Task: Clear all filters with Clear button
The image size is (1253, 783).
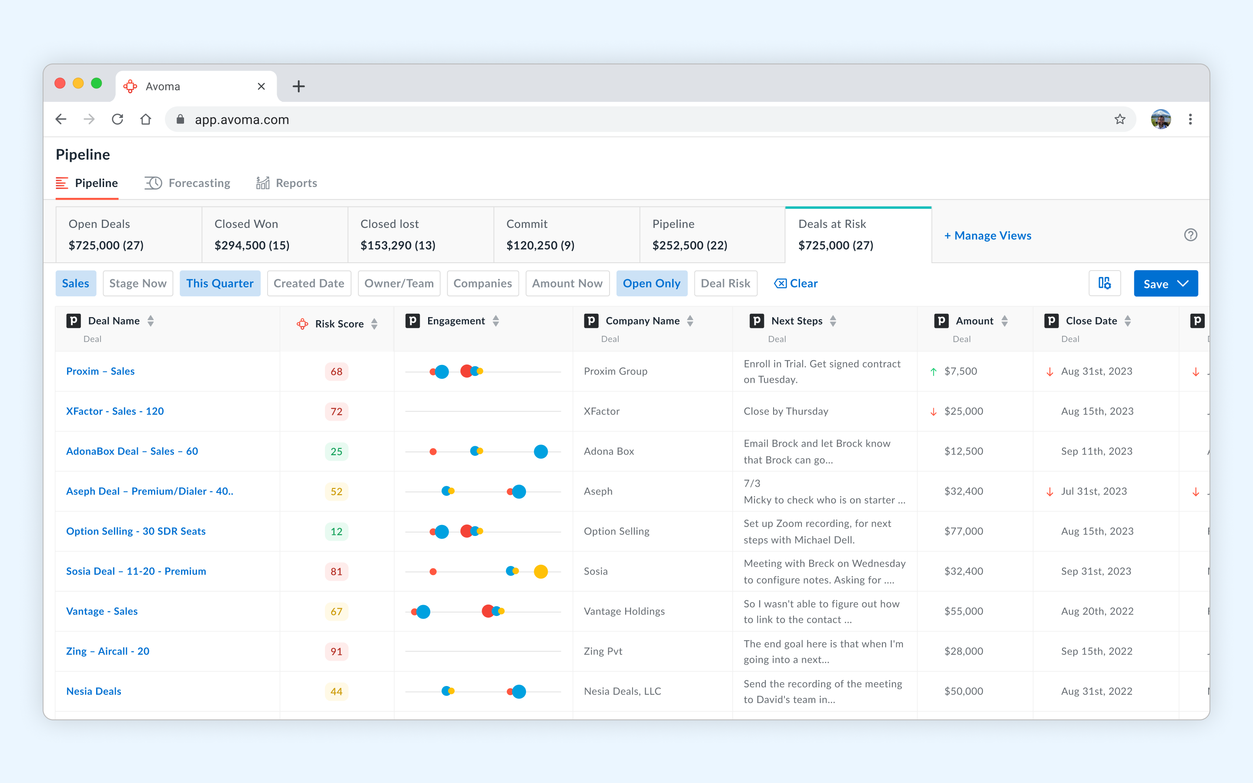Action: (x=796, y=283)
